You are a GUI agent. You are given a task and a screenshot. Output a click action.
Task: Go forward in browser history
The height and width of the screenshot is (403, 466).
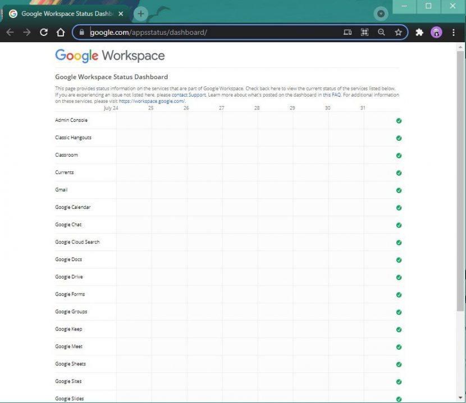coord(27,32)
